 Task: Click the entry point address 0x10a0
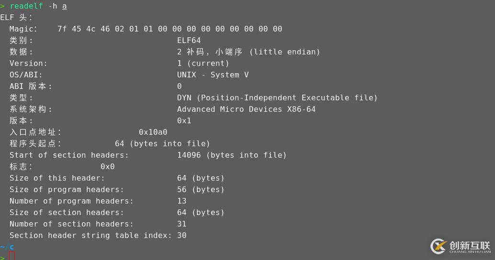(x=153, y=132)
